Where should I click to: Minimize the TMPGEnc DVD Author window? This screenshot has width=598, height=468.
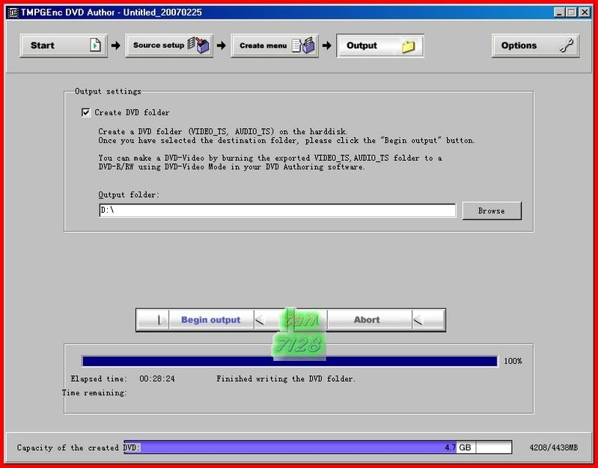coord(559,13)
